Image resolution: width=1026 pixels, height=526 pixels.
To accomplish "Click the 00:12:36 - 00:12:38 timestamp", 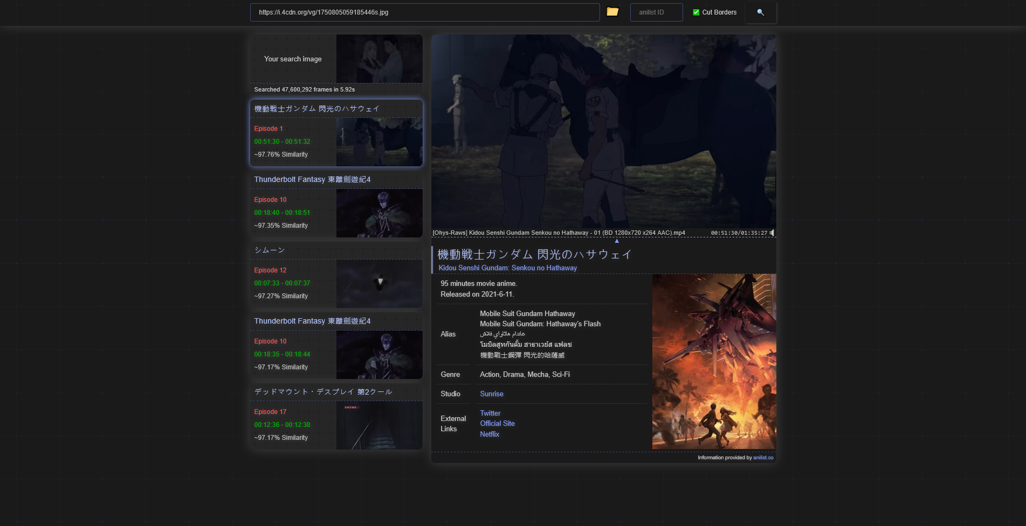I will pos(282,425).
